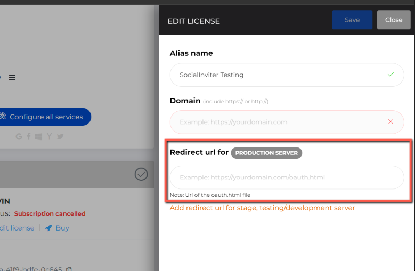Click the Domain label hint text
Image resolution: width=415 pixels, height=271 pixels.
click(235, 102)
